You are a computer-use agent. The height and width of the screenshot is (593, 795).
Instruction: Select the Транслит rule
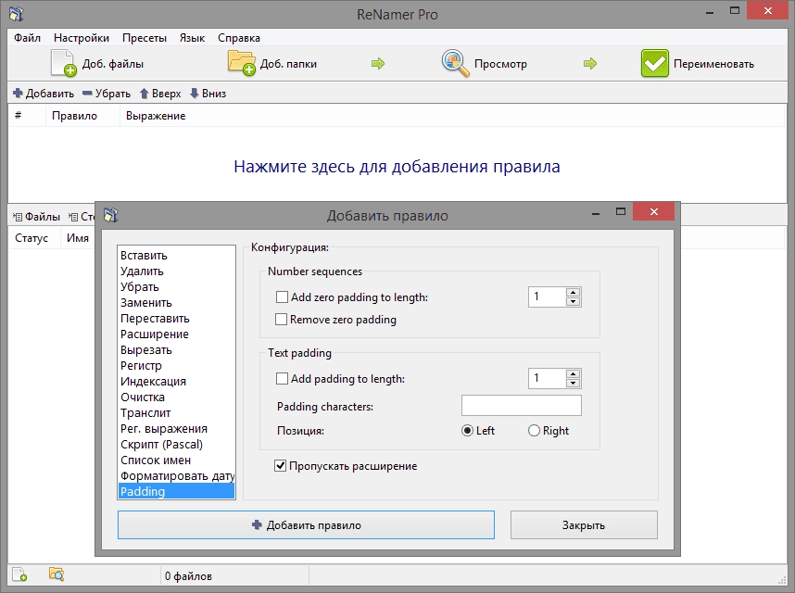[x=176, y=412]
